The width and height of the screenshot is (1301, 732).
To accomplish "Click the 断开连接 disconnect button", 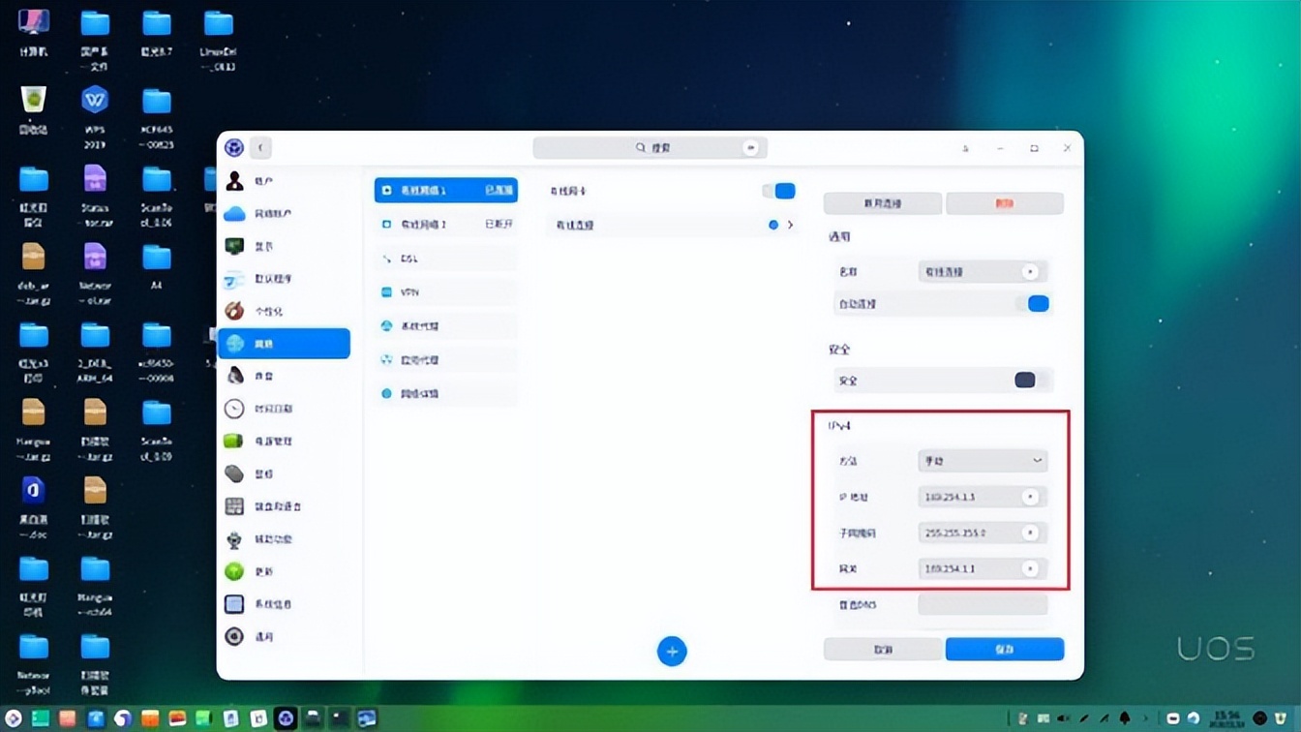I will [x=882, y=203].
